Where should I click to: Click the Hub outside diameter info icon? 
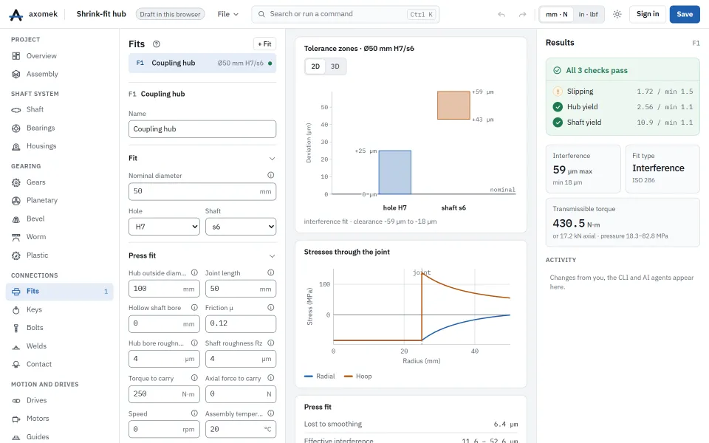pyautogui.click(x=194, y=272)
